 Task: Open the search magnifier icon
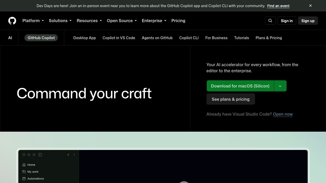click(270, 21)
